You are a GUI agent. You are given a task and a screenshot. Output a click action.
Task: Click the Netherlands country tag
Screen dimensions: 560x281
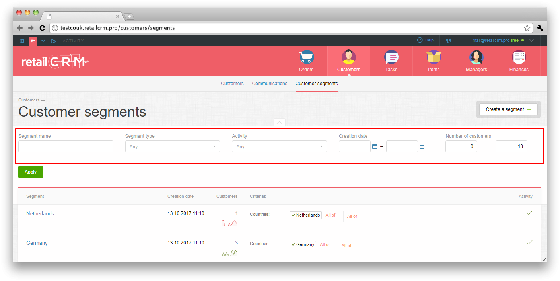(x=305, y=215)
